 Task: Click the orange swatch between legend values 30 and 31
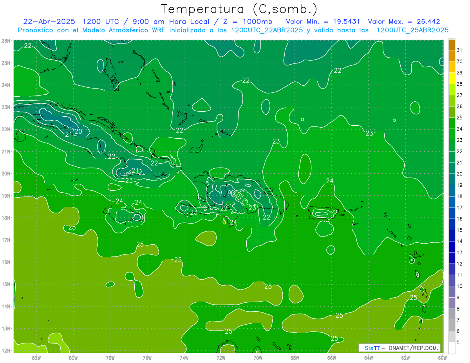452,56
